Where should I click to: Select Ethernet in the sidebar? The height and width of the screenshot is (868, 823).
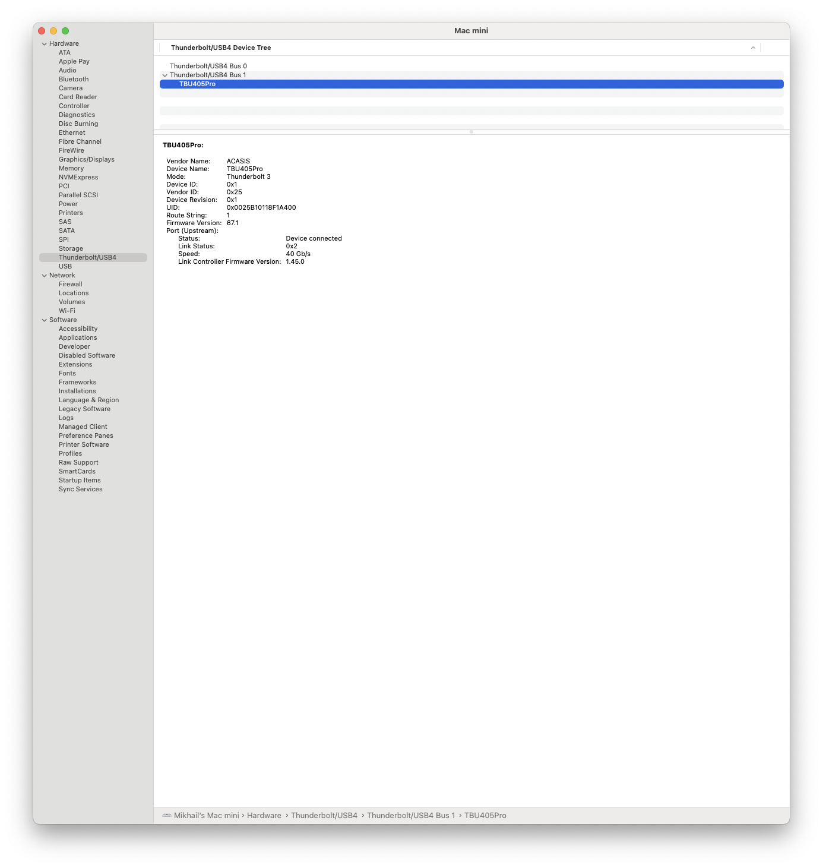tap(72, 133)
